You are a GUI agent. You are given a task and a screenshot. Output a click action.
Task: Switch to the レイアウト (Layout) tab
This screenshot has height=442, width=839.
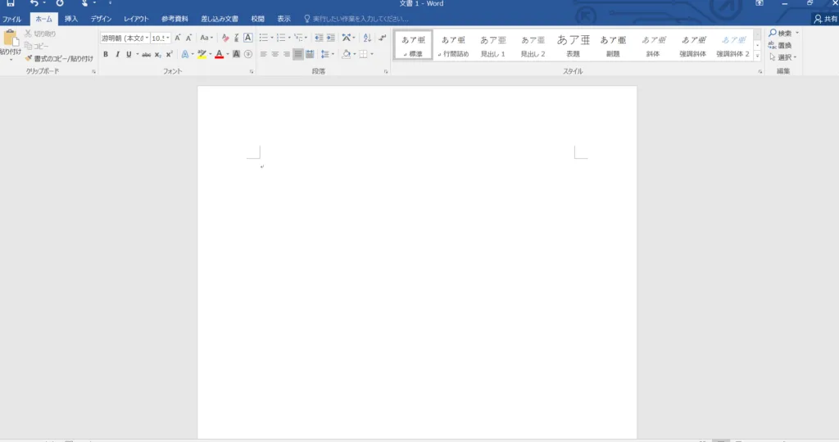136,18
